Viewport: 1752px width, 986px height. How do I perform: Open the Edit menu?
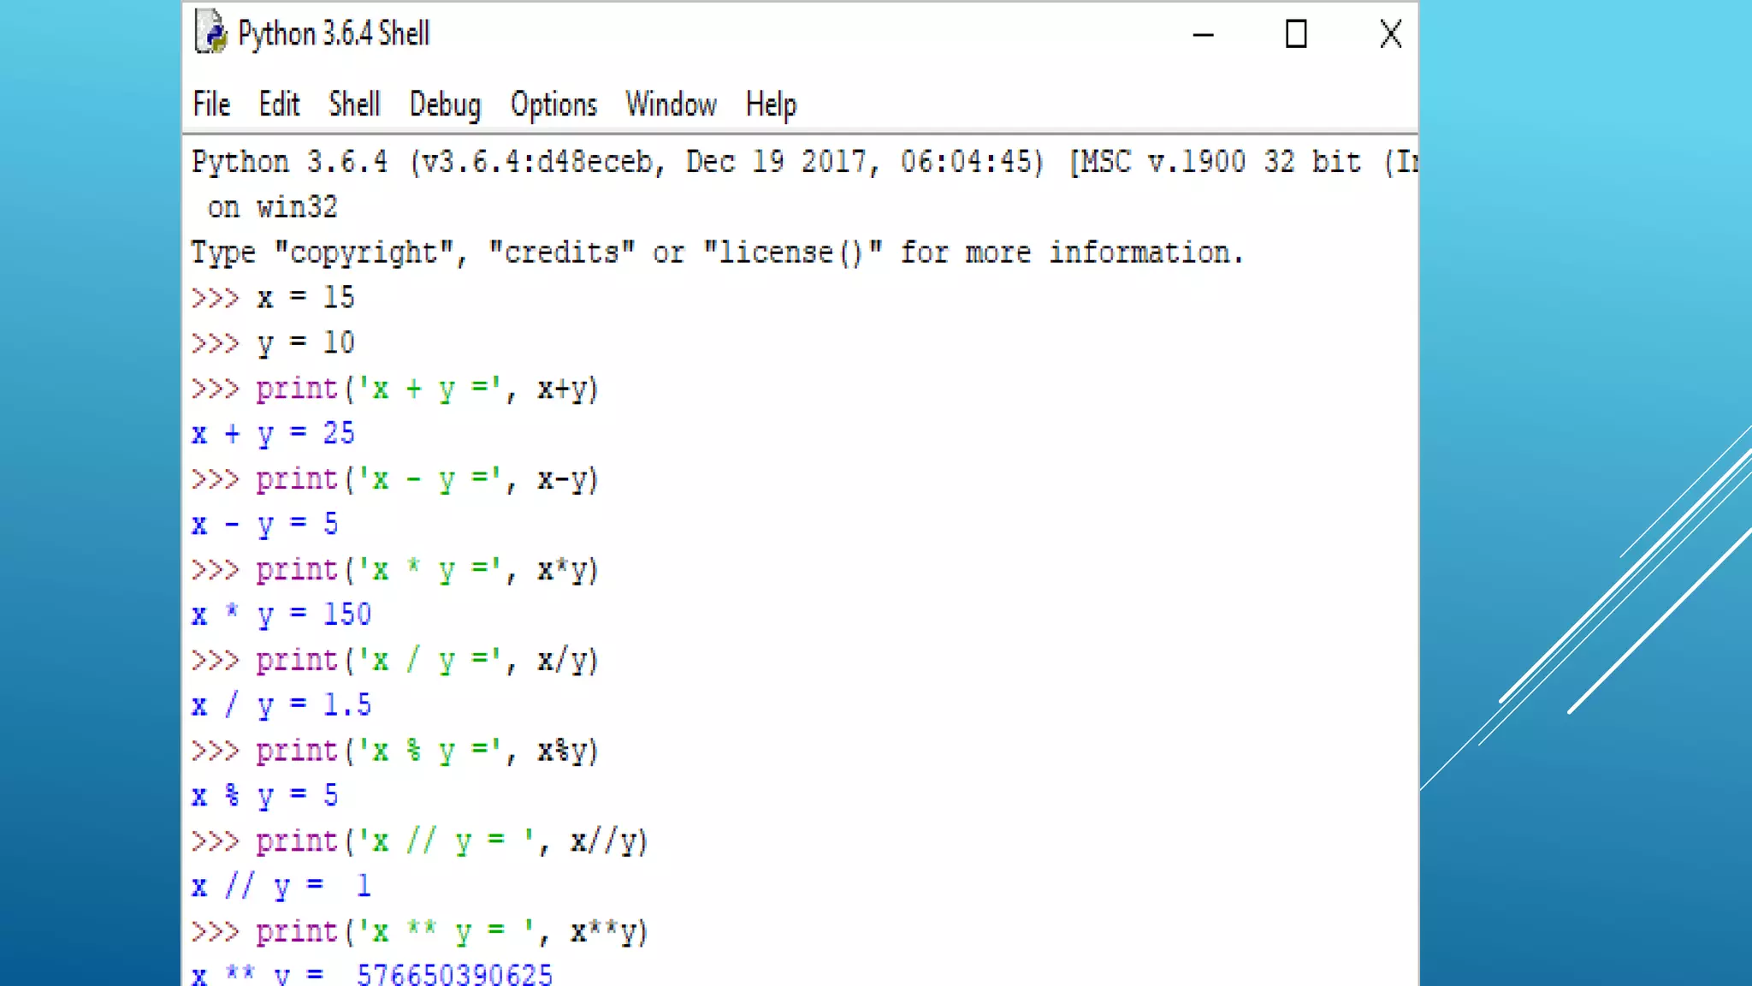click(279, 104)
